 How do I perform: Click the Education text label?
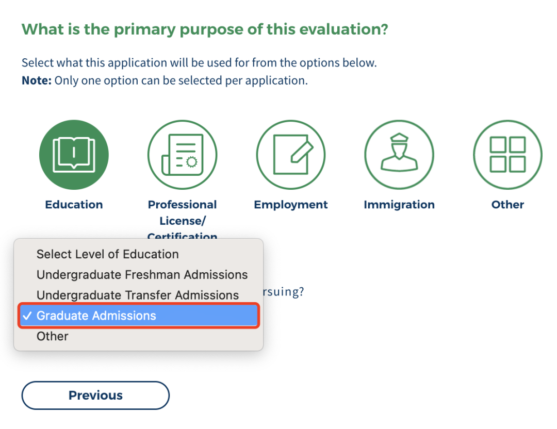tap(74, 205)
